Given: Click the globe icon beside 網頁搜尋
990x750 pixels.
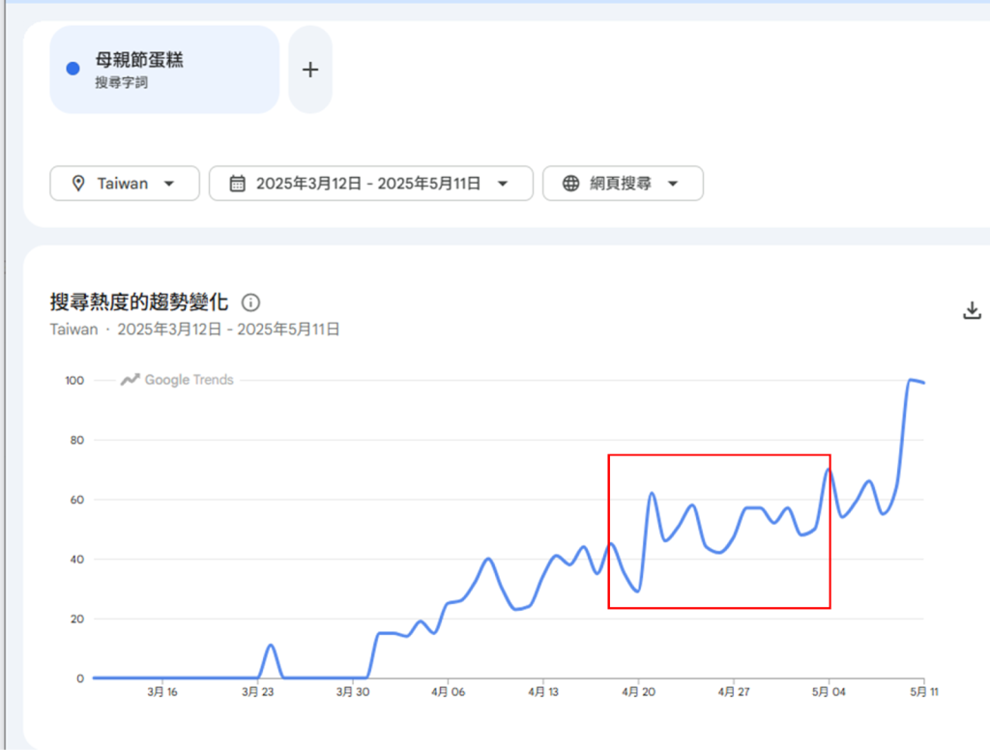Looking at the screenshot, I should click(570, 184).
